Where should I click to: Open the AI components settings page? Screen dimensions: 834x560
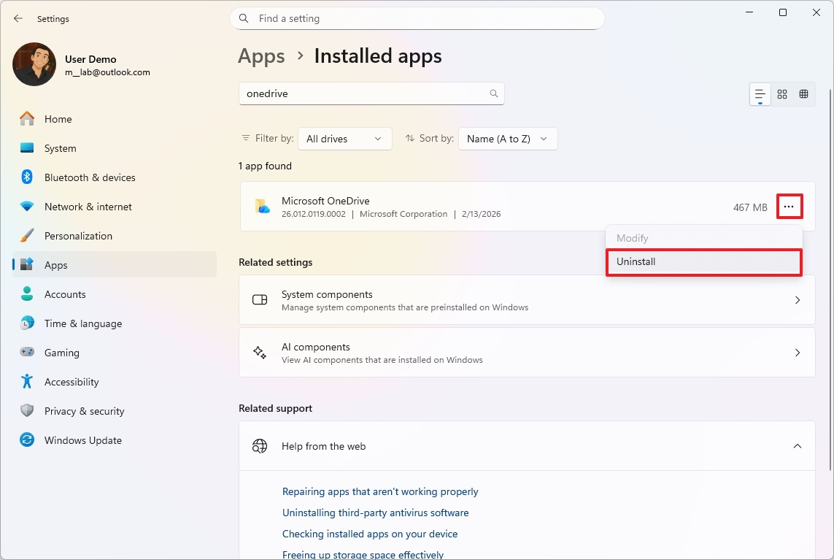[527, 352]
